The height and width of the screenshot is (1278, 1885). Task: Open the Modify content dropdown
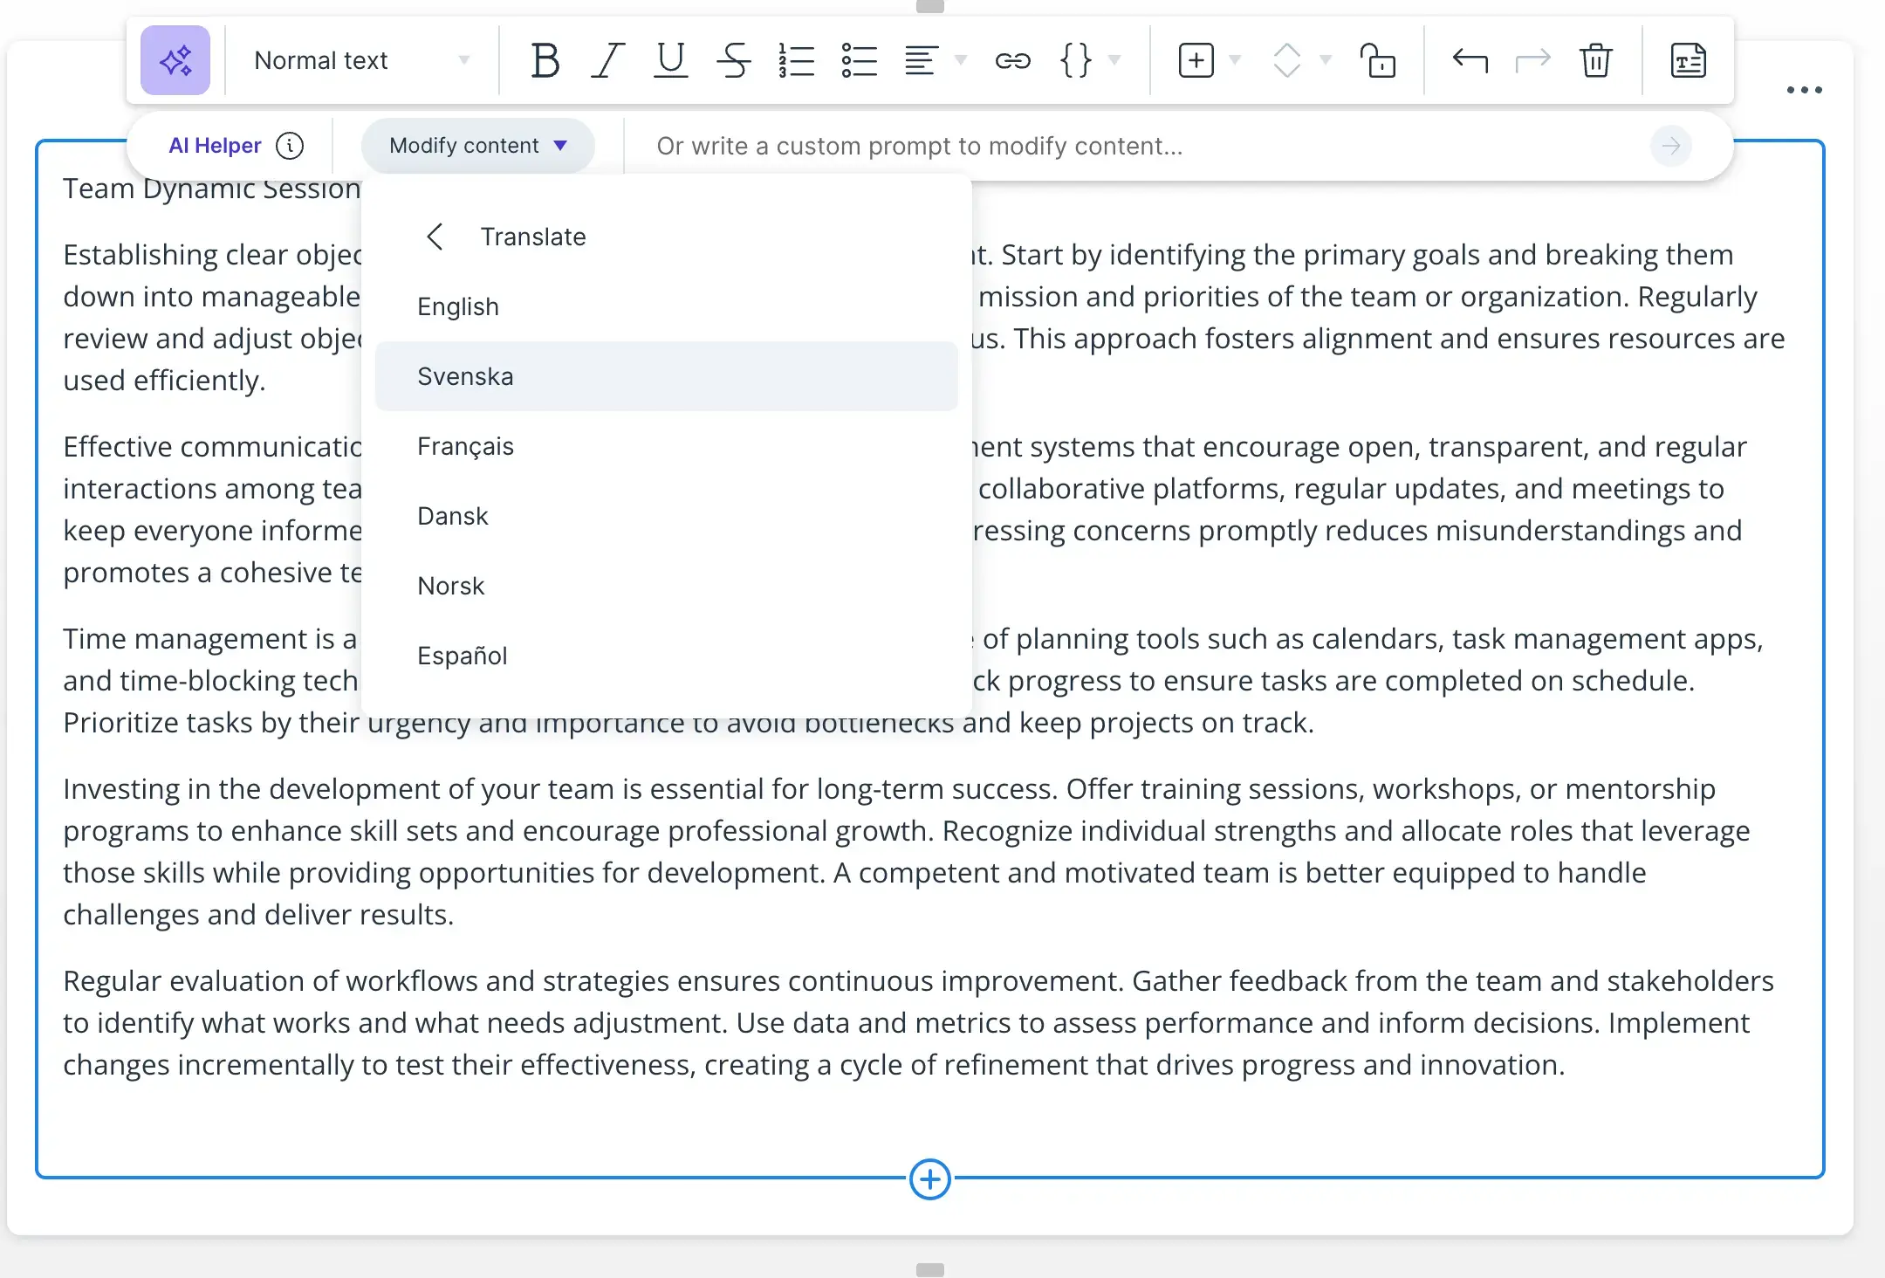(x=476, y=146)
